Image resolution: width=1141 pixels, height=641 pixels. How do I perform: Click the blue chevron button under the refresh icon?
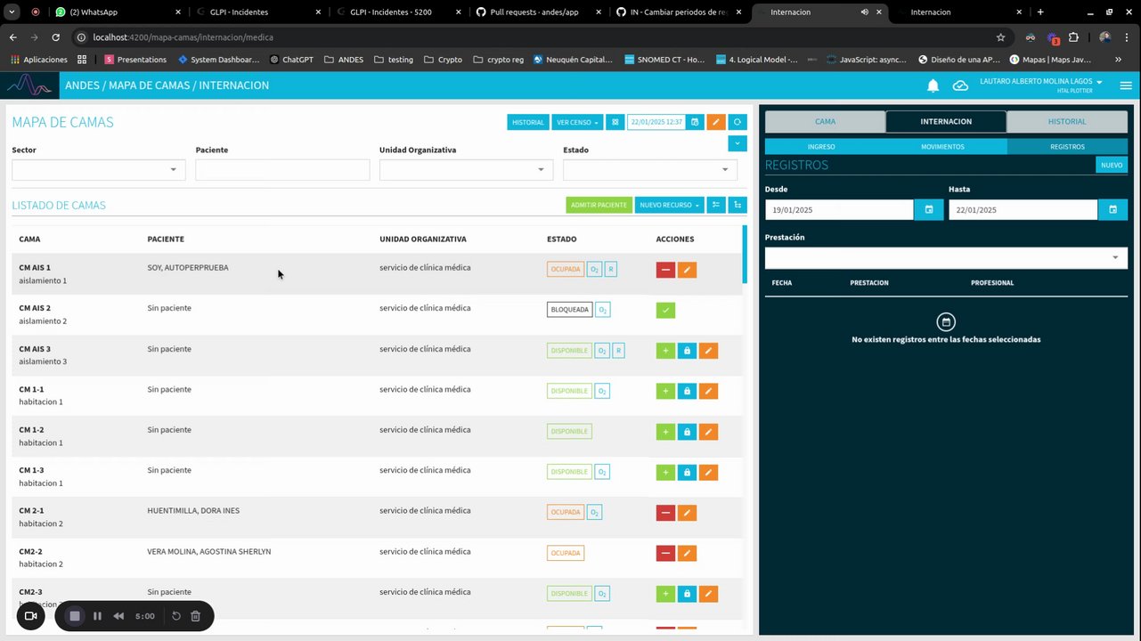point(738,143)
